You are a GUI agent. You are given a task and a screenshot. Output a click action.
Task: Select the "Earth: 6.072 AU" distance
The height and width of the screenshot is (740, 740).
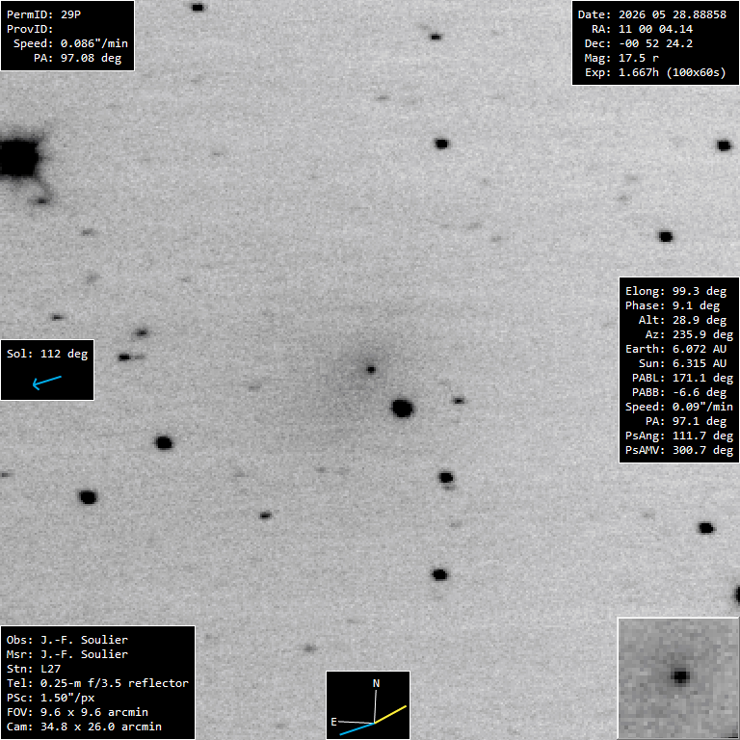click(675, 349)
